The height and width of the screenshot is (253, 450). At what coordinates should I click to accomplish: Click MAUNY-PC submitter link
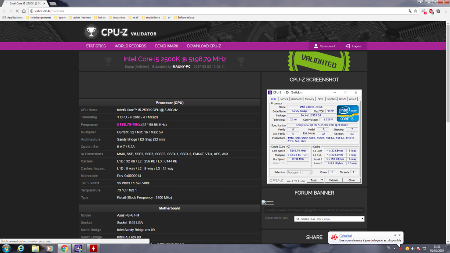tap(181, 67)
